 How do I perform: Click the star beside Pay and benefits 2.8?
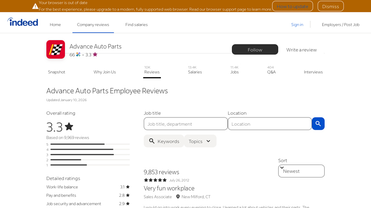click(128, 195)
